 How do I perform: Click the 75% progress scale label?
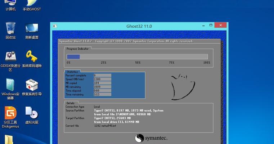pyautogui.click(x=172, y=63)
